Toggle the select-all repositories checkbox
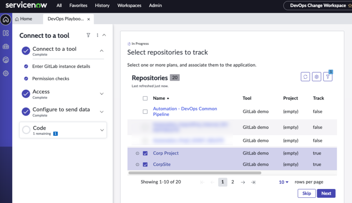Viewport: 352px width, 203px height. coord(145,98)
